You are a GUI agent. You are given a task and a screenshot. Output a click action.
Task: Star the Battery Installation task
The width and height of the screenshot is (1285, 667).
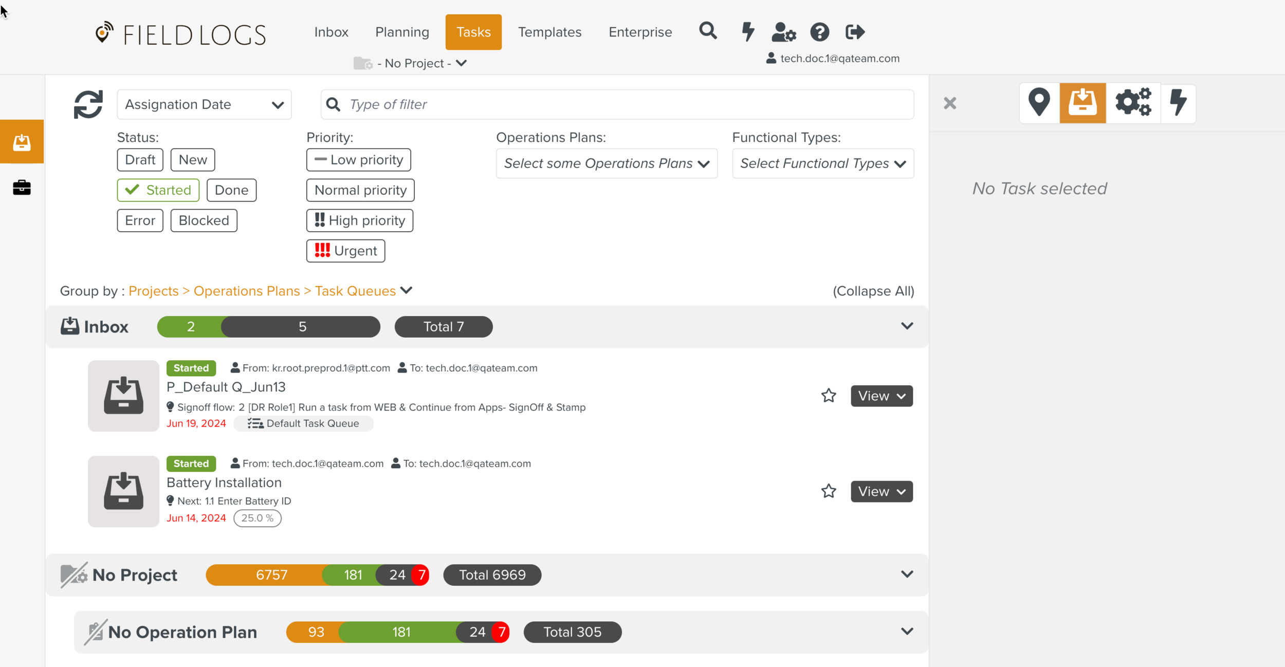pos(829,491)
